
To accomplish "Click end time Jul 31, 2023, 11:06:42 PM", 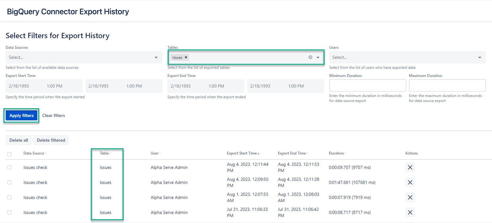I will pos(298,212).
